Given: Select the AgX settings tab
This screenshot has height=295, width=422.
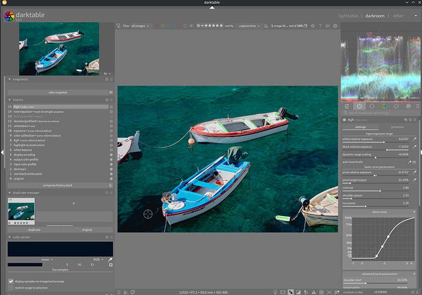Looking at the screenshot, I should click(x=360, y=127).
